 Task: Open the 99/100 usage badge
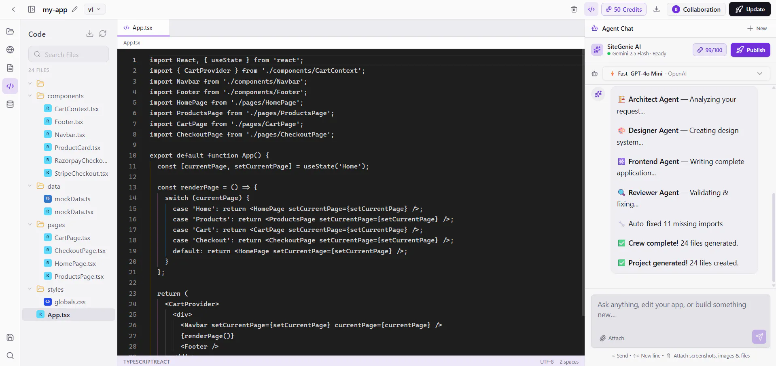[710, 50]
